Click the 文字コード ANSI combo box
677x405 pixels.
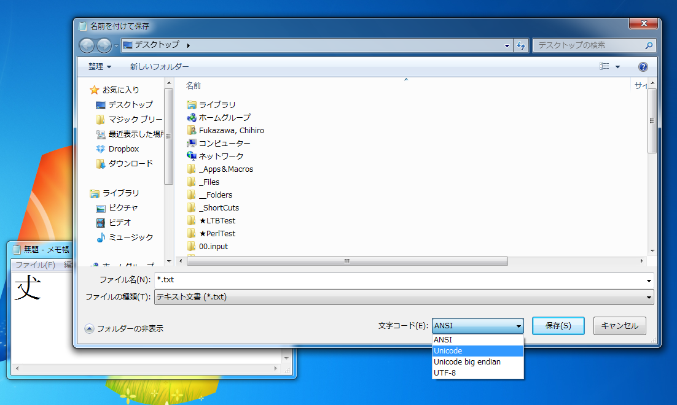(x=477, y=326)
